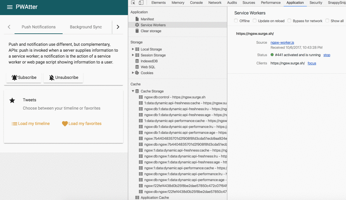
Task: Switch to the Console tab
Action: (x=196, y=3)
